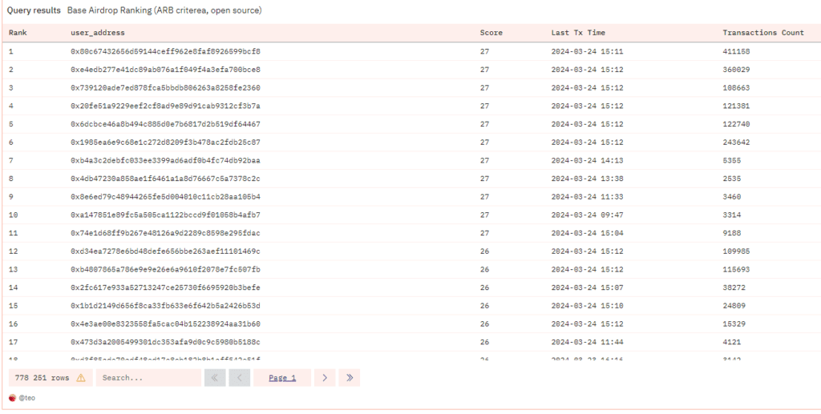Click transactions count 411158 cell
The width and height of the screenshot is (821, 414).
736,51
